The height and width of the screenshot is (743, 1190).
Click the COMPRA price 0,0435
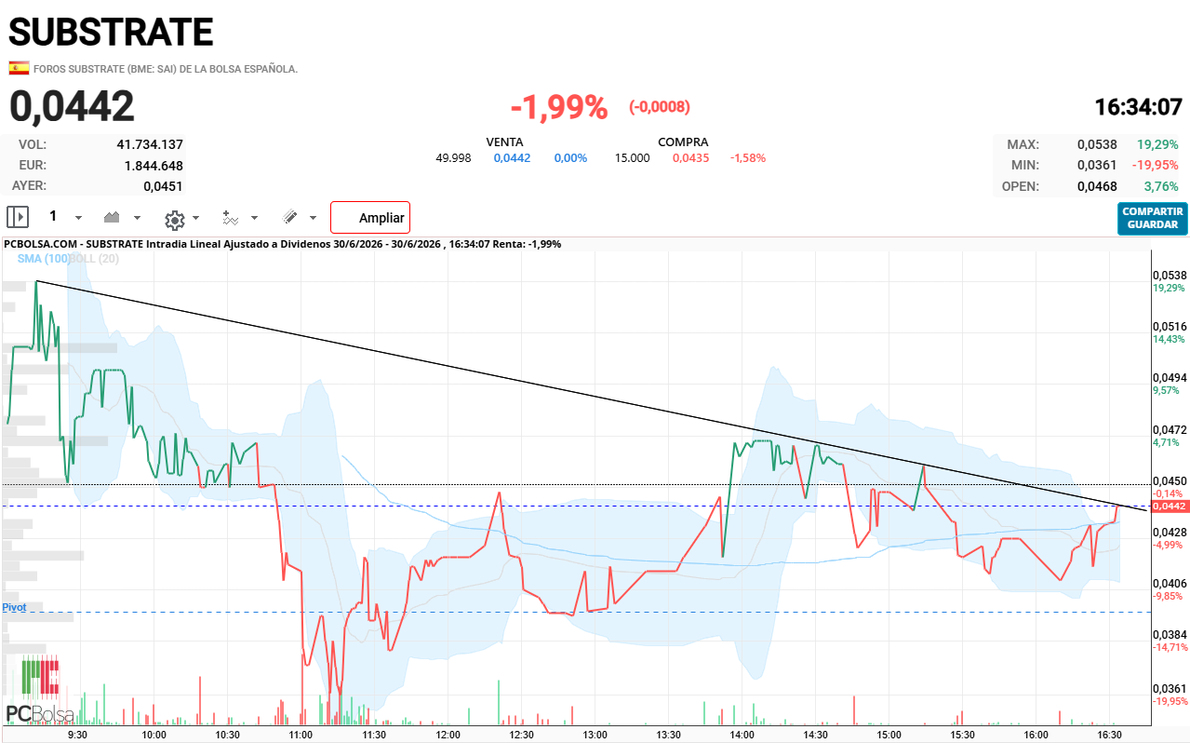tap(690, 158)
